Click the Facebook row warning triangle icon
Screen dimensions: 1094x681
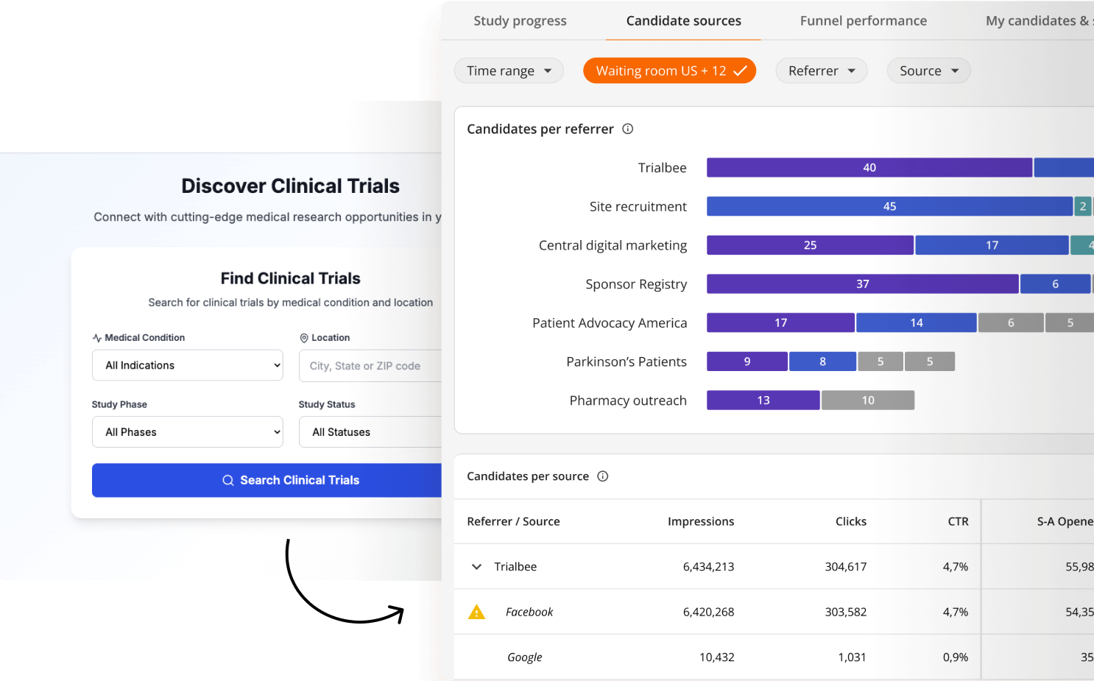pyautogui.click(x=477, y=612)
